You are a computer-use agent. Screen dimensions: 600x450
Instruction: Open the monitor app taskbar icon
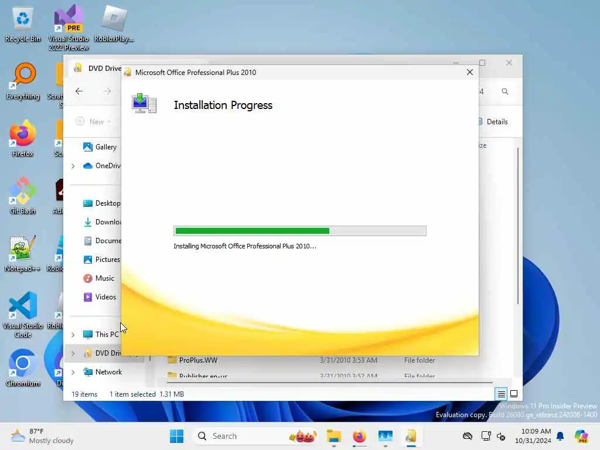[386, 436]
